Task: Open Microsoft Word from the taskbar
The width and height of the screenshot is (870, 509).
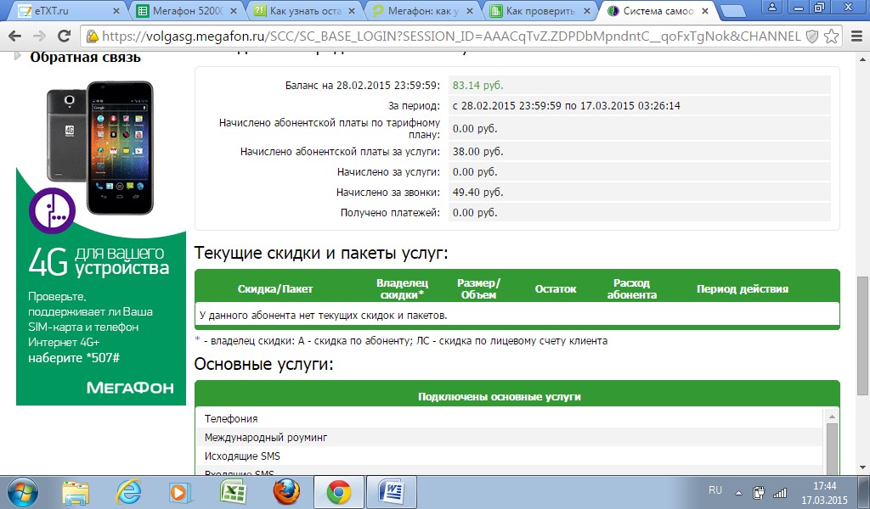Action: pos(392,492)
